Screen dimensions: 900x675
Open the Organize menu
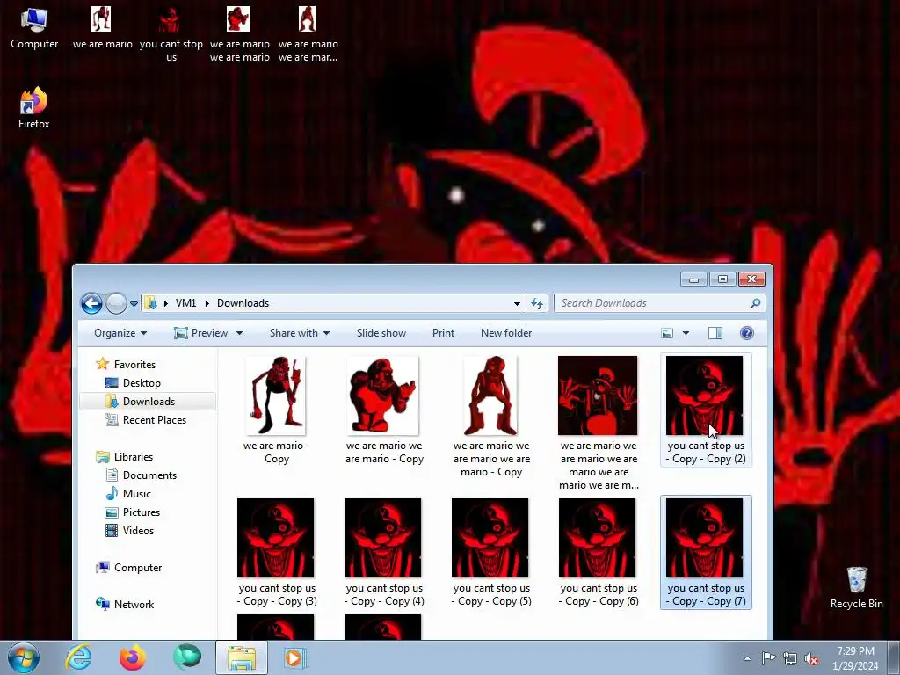120,333
